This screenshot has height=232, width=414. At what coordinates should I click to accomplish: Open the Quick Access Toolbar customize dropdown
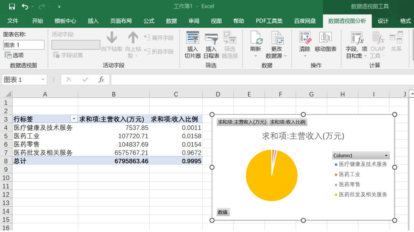point(59,7)
